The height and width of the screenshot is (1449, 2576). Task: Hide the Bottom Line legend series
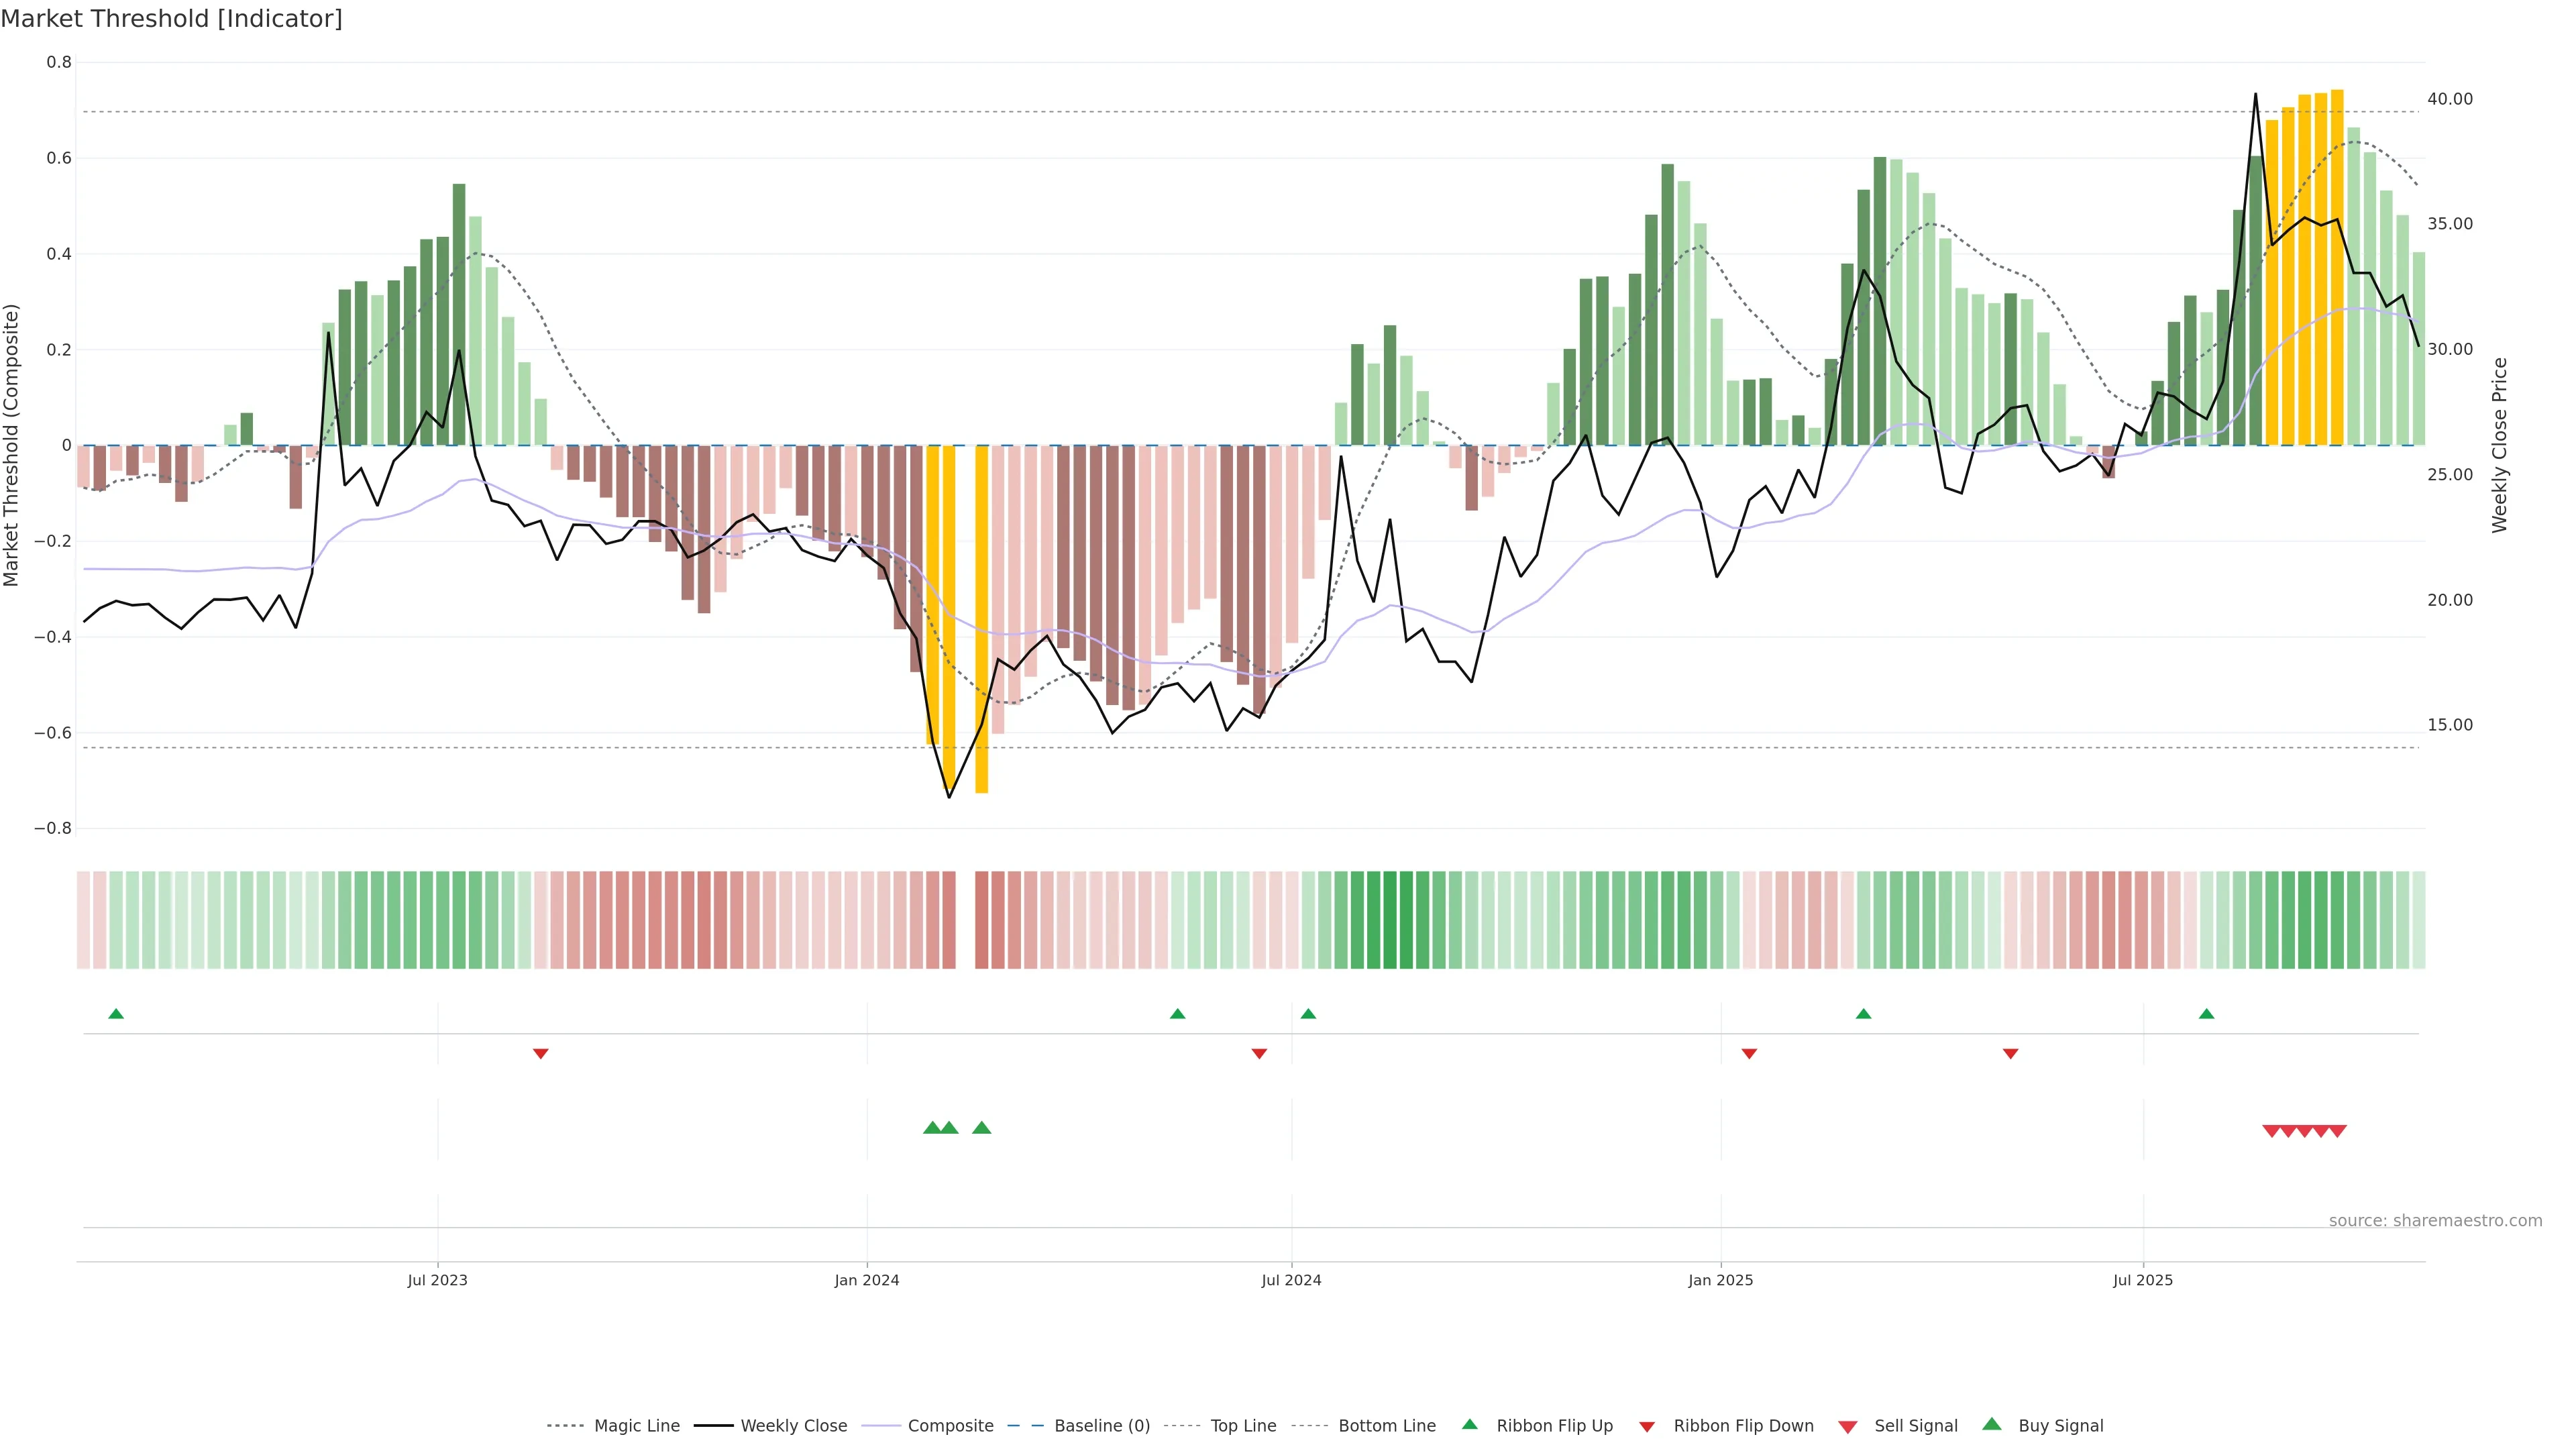[x=1386, y=1426]
